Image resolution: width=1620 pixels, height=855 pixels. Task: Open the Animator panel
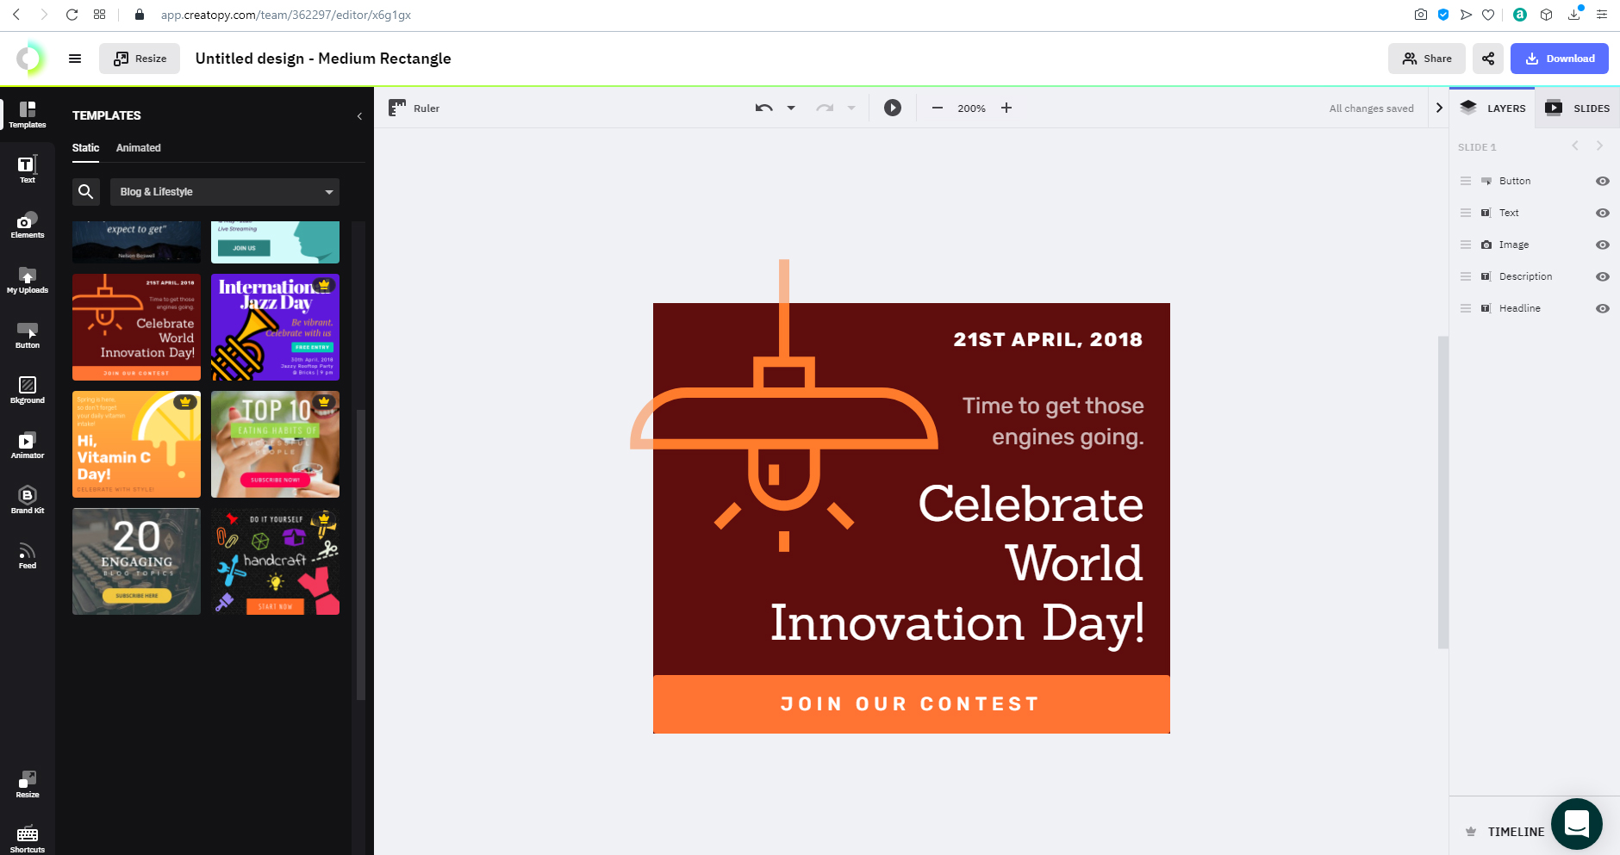[28, 445]
